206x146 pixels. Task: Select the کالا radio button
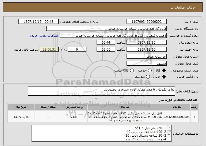[x=164, y=71]
